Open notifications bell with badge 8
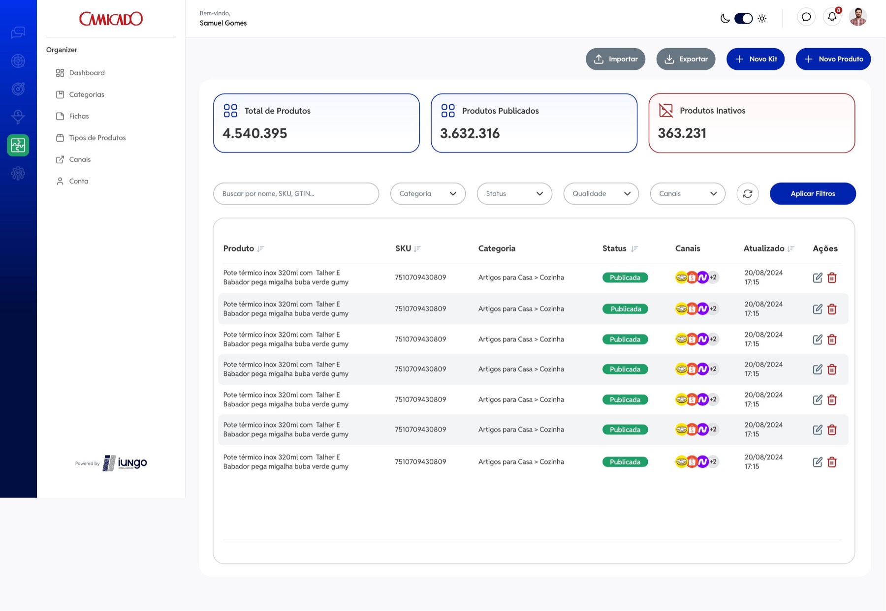Viewport: 886px width, 611px height. [x=832, y=17]
